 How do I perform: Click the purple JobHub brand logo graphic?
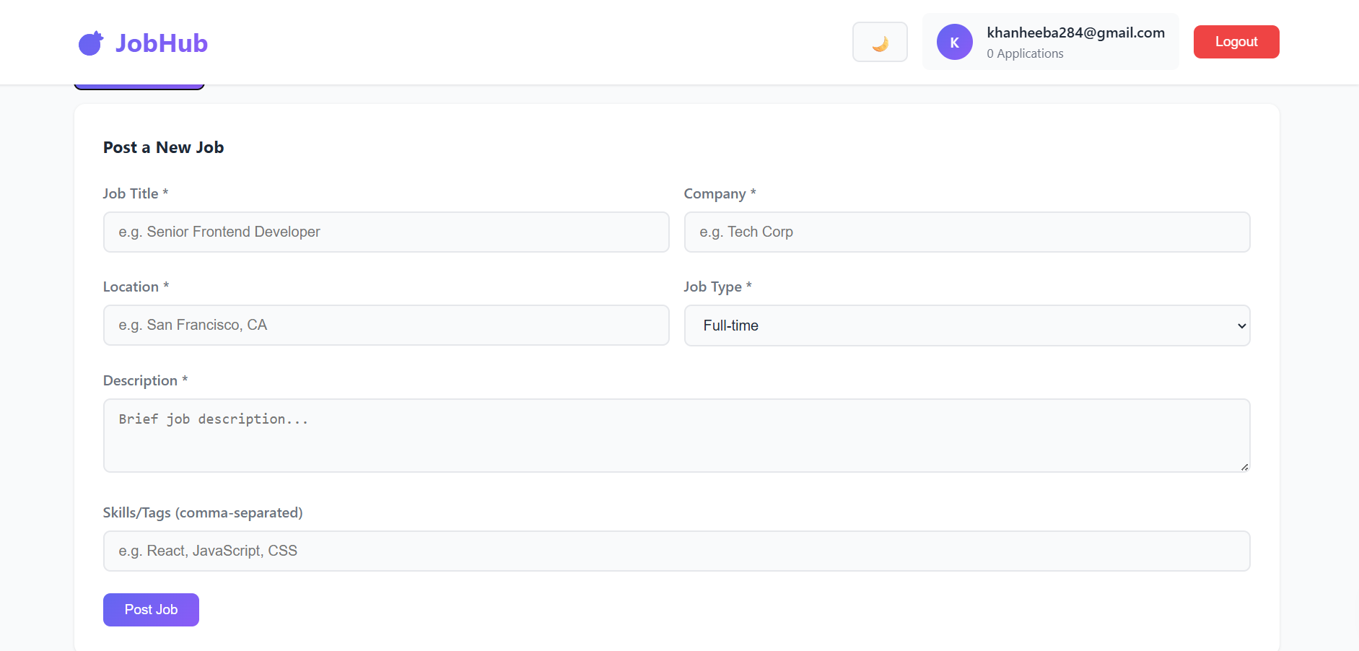89,42
